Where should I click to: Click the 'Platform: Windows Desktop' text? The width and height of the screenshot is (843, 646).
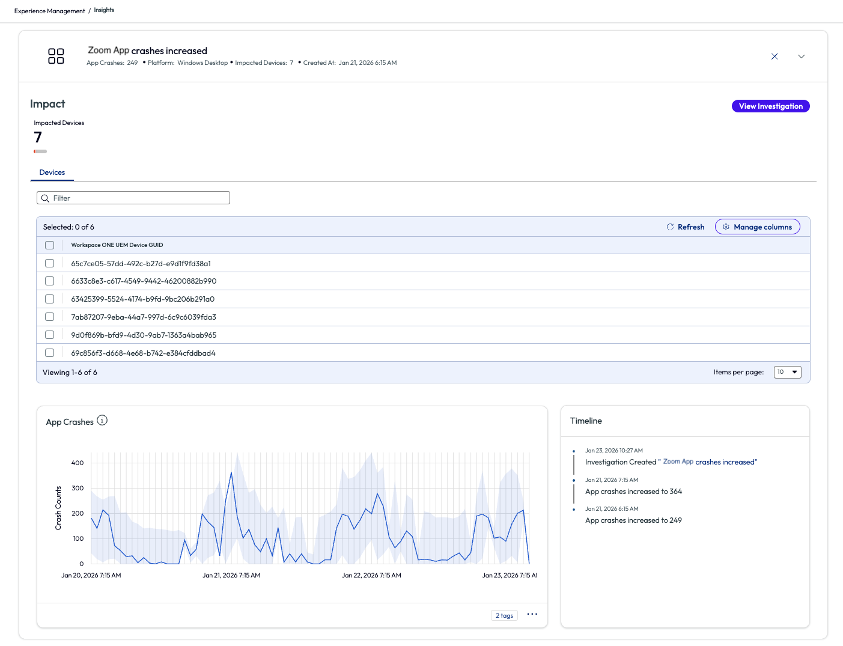[188, 62]
